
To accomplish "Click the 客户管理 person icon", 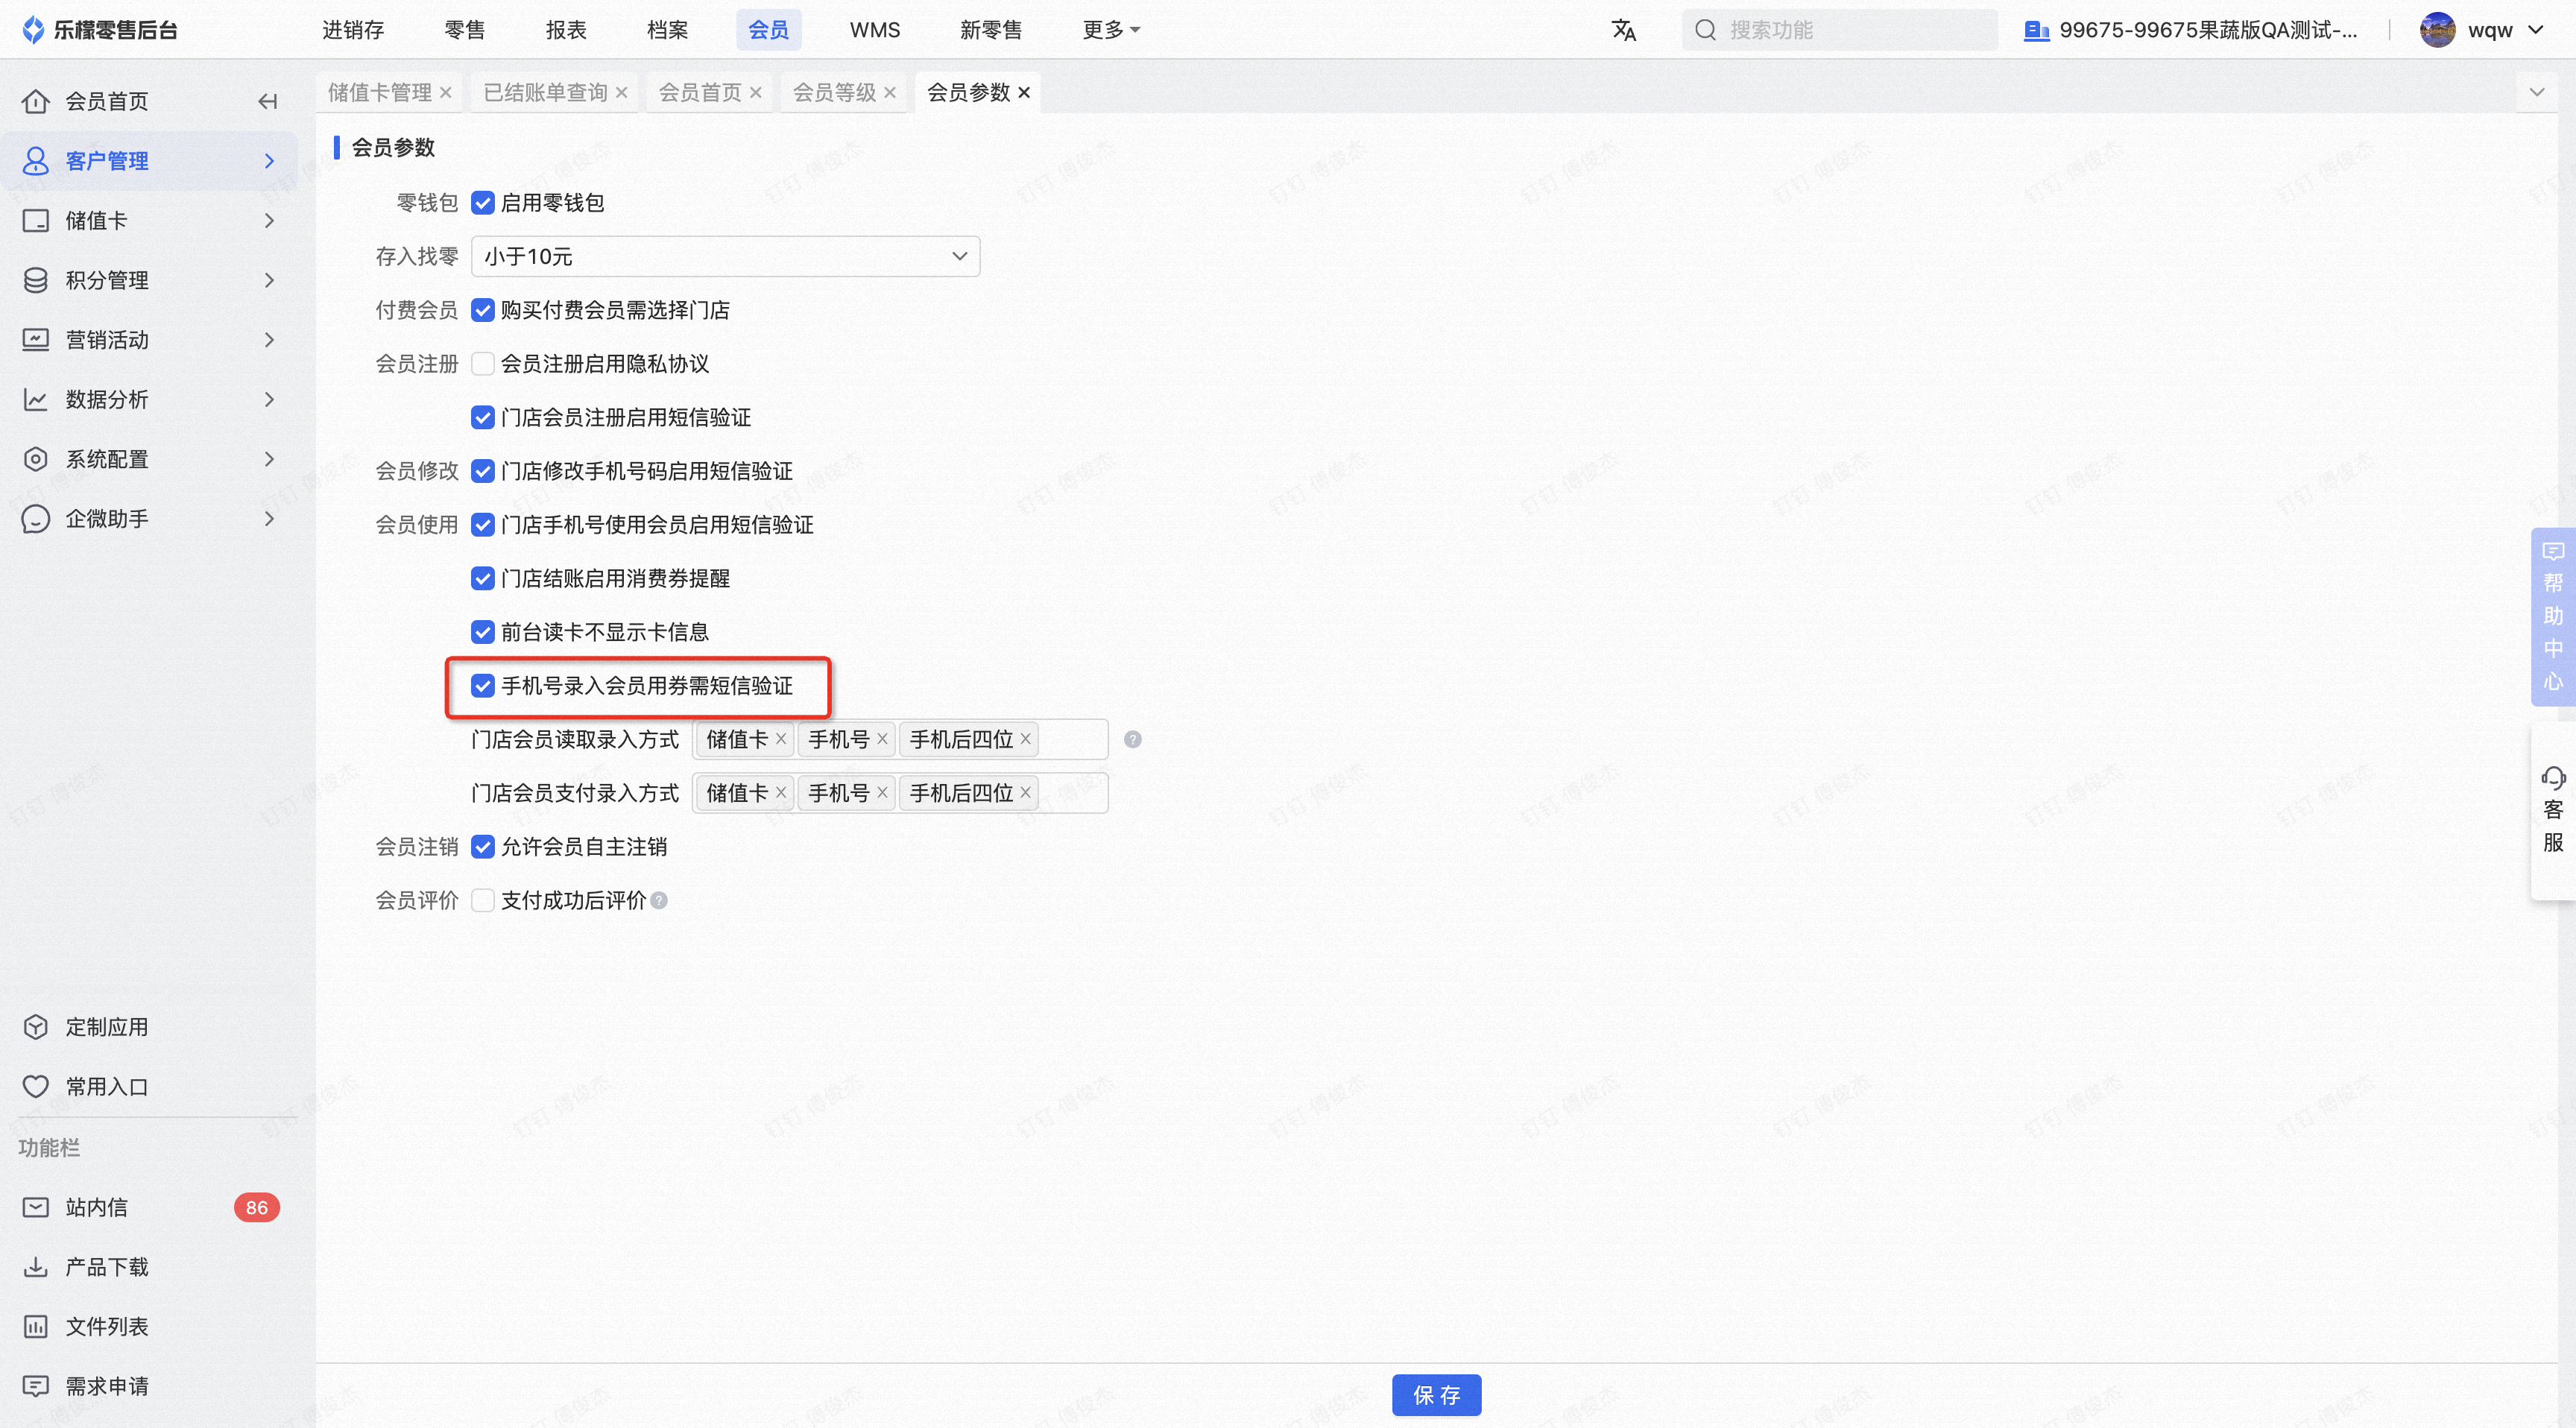I will coord(36,161).
